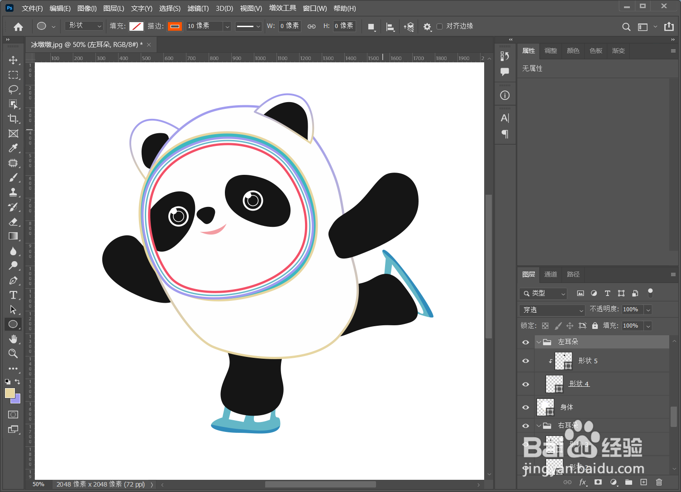Image resolution: width=681 pixels, height=492 pixels.
Task: Select the Path Selection tool
Action: 13,310
